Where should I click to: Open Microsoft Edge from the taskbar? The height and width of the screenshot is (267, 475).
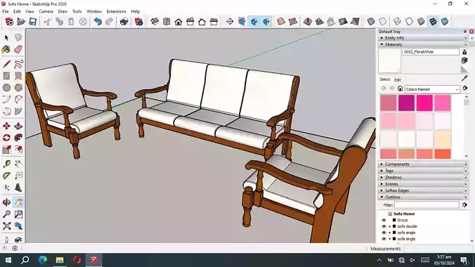[x=43, y=260]
